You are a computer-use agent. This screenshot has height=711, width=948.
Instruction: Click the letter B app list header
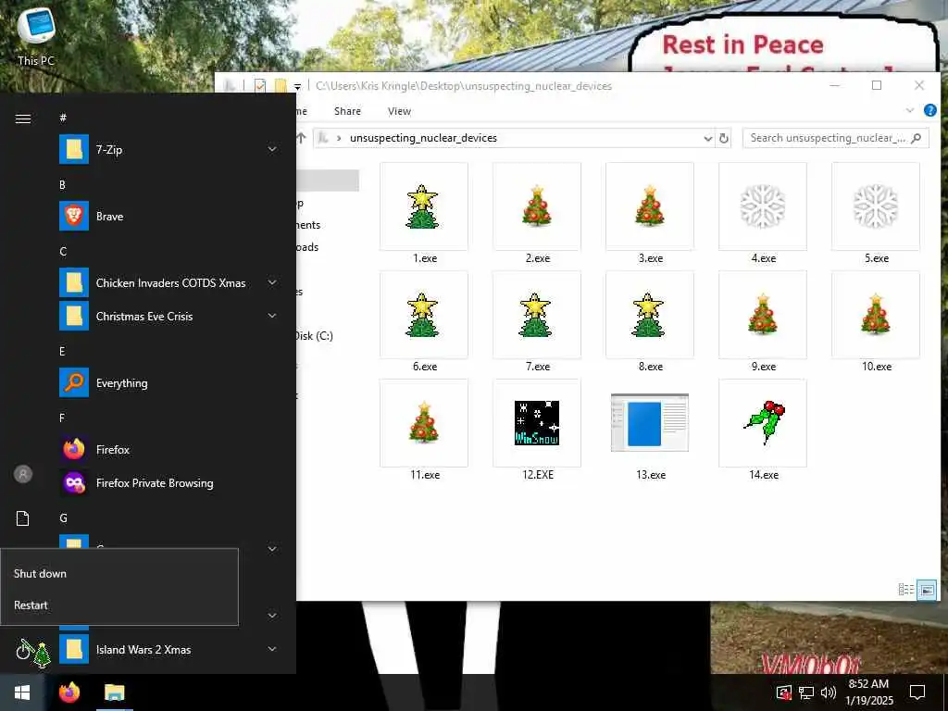point(62,185)
